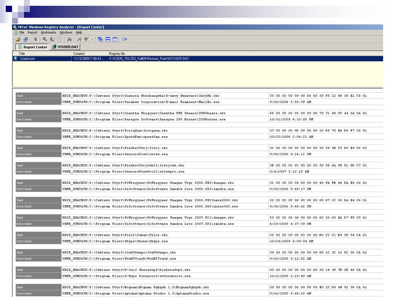Viewport: 398px width, 298px height.
Task: Click the 6/29/2009 4:37:39 PM timestamp
Action: click(290, 224)
